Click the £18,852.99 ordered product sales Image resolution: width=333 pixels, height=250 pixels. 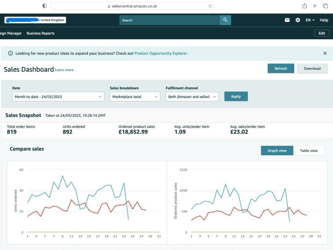133,132
